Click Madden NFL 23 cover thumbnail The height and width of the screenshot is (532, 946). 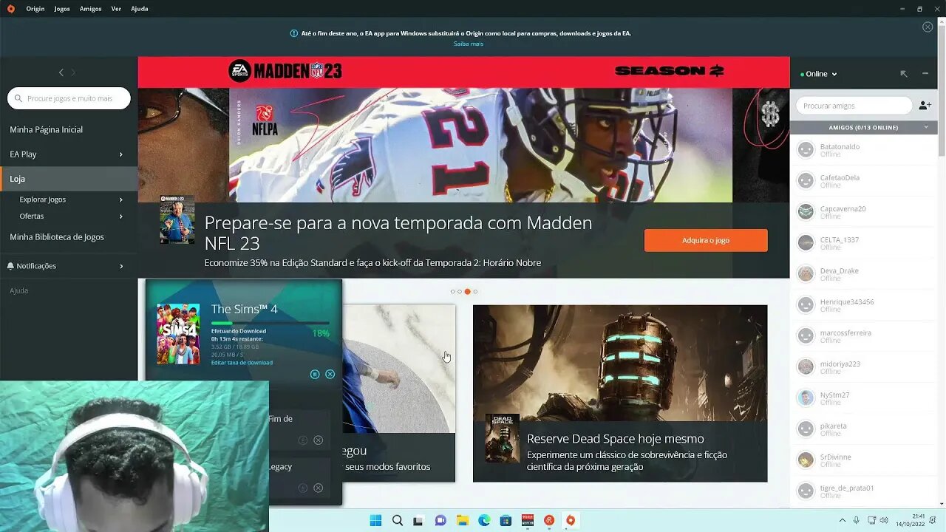tap(177, 219)
